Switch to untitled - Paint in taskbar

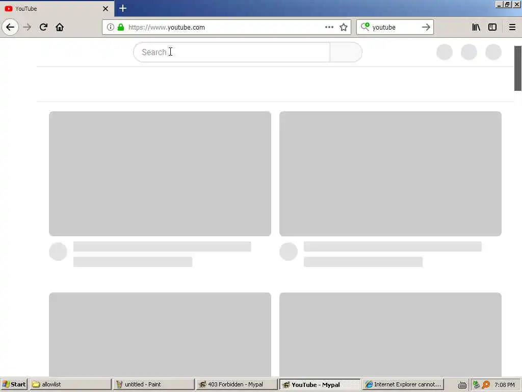click(153, 384)
